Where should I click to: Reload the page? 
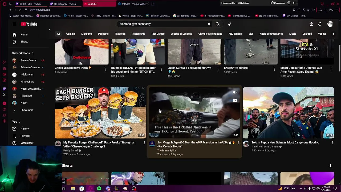coord(20,10)
